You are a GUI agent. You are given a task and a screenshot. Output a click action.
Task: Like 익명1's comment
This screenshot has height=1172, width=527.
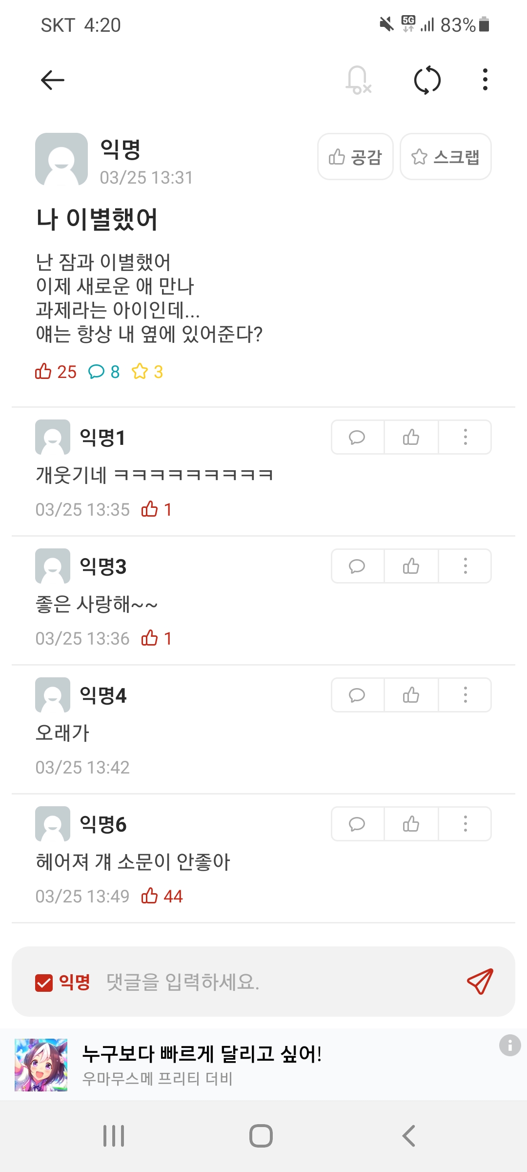point(411,437)
